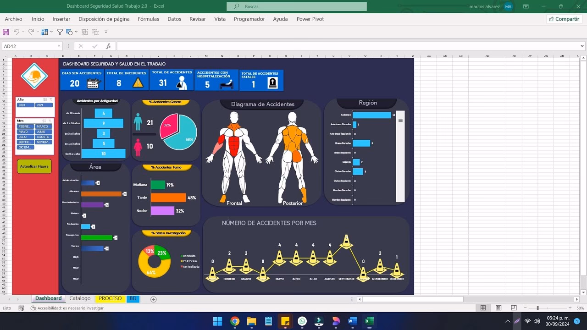Image resolution: width=587 pixels, height=330 pixels.
Task: Open Customize Quick Access Toolbar dropdown
Action: coord(106,32)
